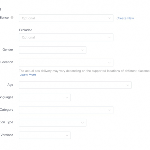Viewport: 150px width, 150px height.
Task: Click the chevron in Excluded dropdown
Action: (109, 37)
